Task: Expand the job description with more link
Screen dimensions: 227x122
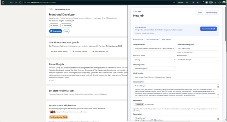Action: (52, 80)
